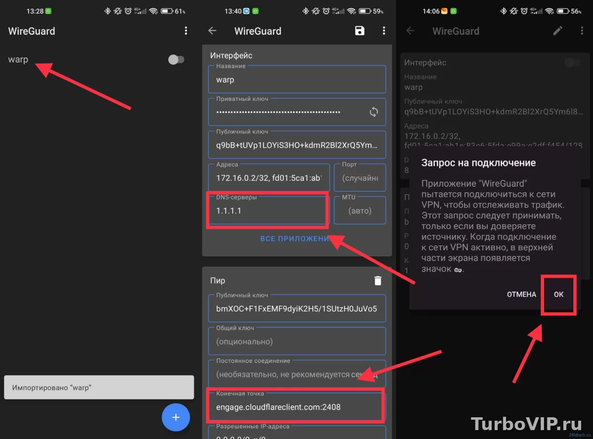593x439 pixels.
Task: Toggle the dimmed interface switch in the detail screen
Action: [572, 63]
